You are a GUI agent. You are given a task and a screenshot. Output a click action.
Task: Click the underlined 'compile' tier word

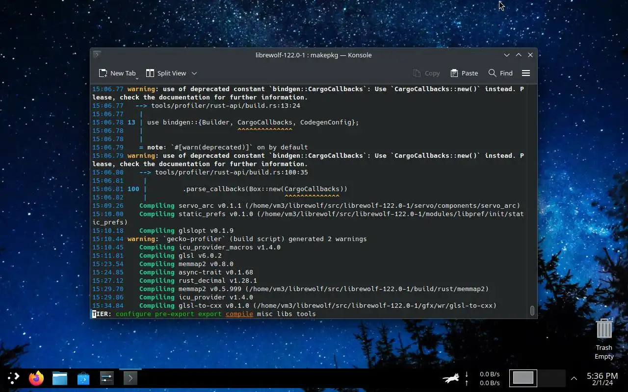click(x=239, y=314)
